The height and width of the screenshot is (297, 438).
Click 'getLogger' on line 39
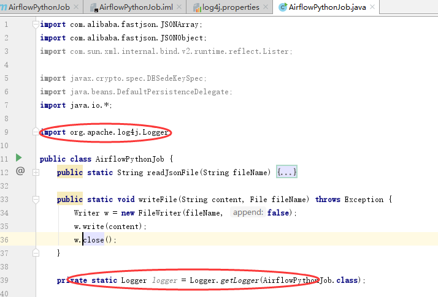pyautogui.click(x=239, y=280)
